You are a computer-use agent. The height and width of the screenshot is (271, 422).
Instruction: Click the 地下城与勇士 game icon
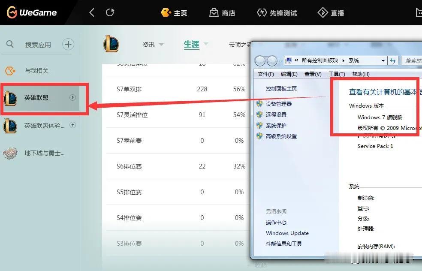(10, 153)
